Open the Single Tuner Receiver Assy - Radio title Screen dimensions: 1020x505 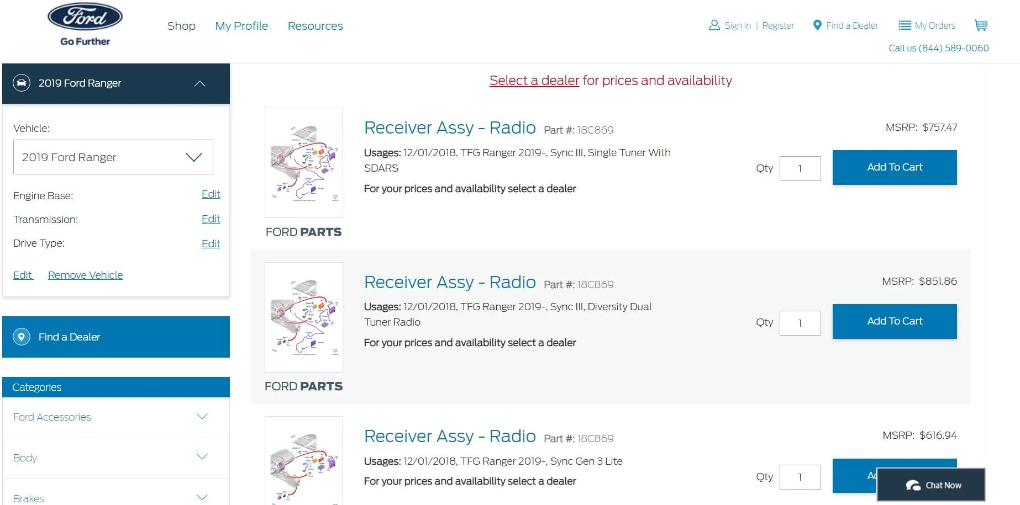450,127
